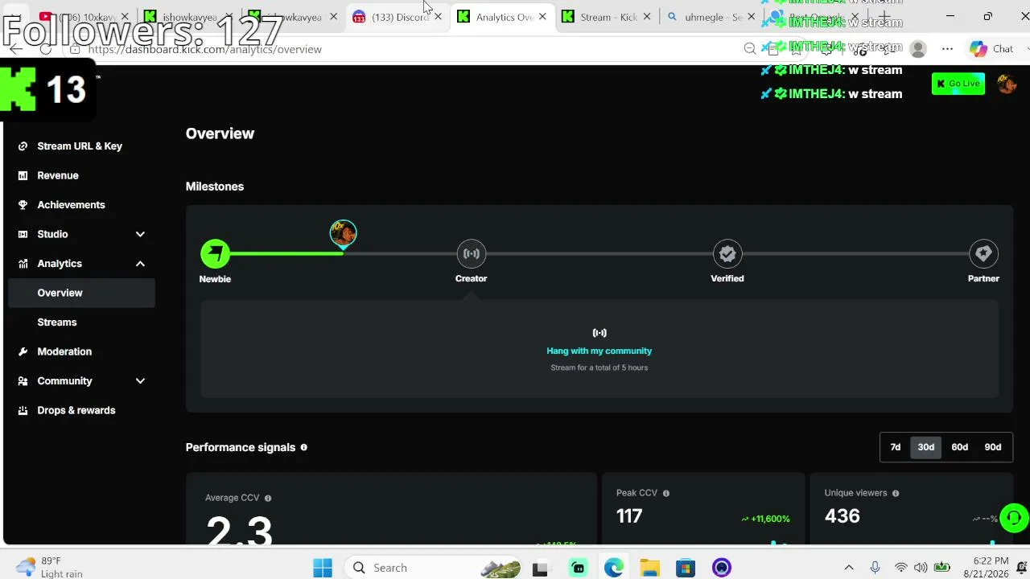Expand the Community submenu chevron

(x=140, y=381)
